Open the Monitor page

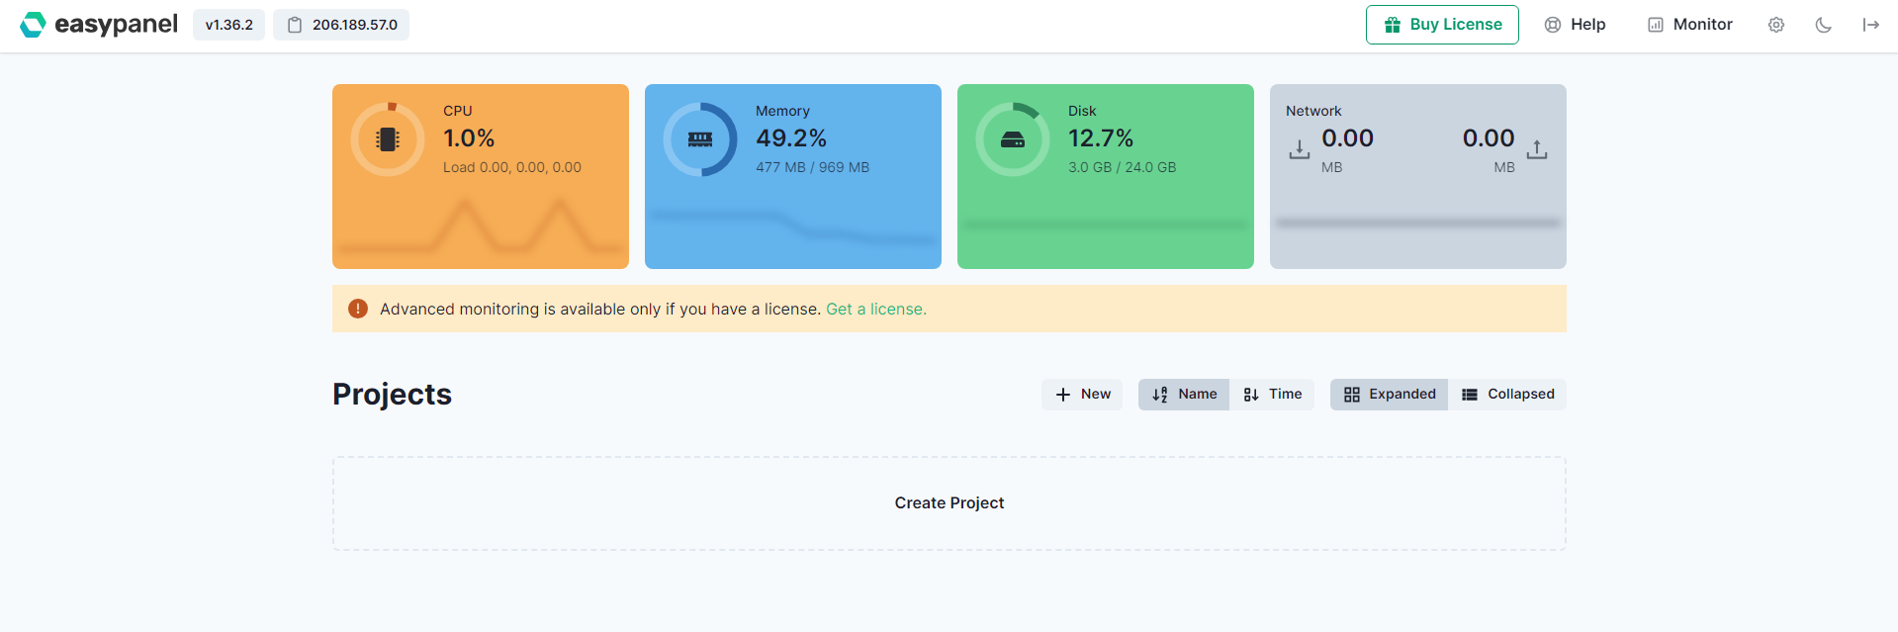[x=1689, y=25]
